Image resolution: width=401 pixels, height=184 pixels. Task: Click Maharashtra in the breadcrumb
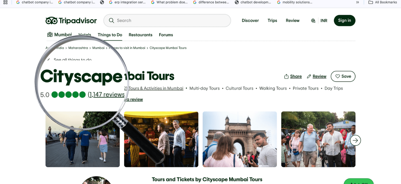(x=78, y=48)
